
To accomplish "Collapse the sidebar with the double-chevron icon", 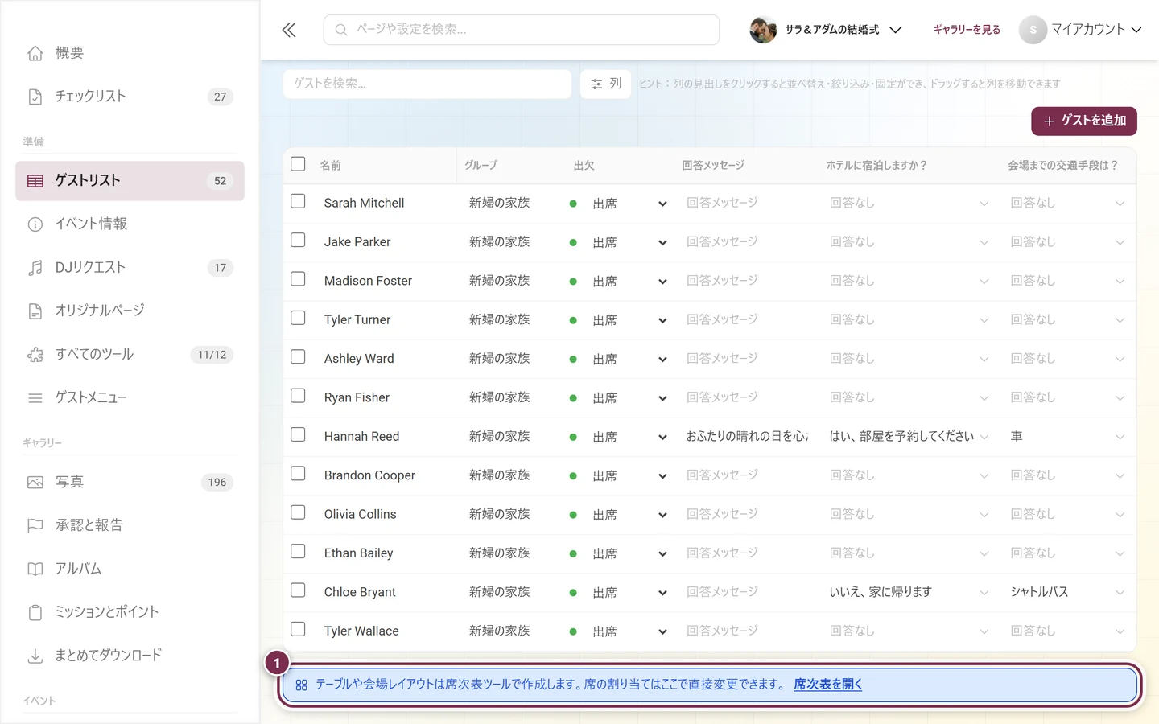I will coord(289,30).
